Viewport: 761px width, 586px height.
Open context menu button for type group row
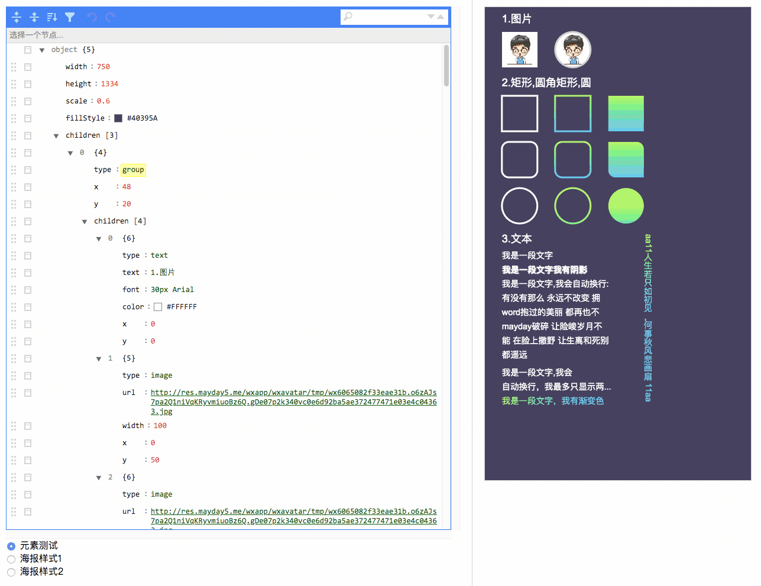pos(28,170)
